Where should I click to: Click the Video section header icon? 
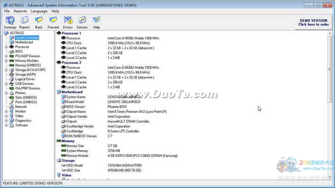click(59, 175)
